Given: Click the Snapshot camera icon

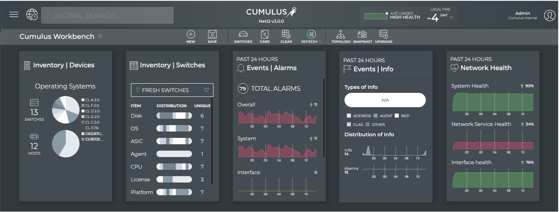Looking at the screenshot, I should (362, 35).
